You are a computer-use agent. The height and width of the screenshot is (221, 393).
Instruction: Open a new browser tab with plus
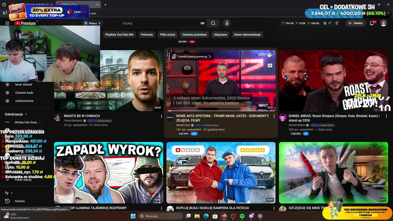click(105, 5)
